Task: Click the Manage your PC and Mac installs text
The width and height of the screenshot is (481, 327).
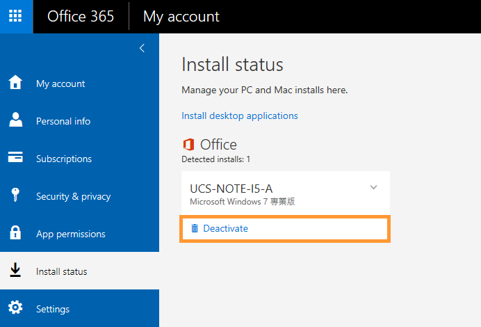Action: pos(264,90)
